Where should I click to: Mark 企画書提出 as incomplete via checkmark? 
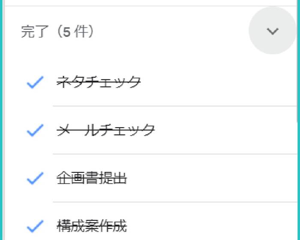tap(35, 178)
